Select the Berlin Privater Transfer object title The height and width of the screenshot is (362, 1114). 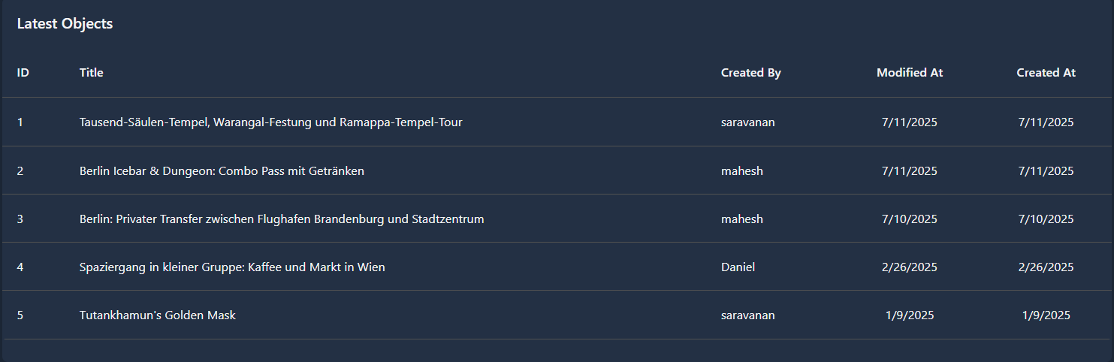pyautogui.click(x=282, y=219)
